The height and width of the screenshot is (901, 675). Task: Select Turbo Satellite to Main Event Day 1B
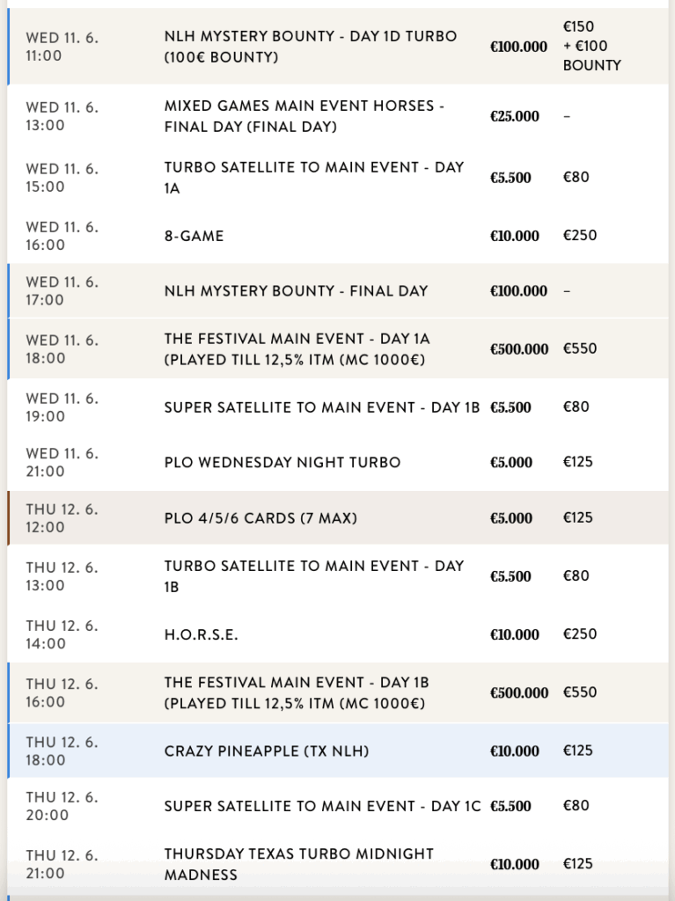(313, 575)
